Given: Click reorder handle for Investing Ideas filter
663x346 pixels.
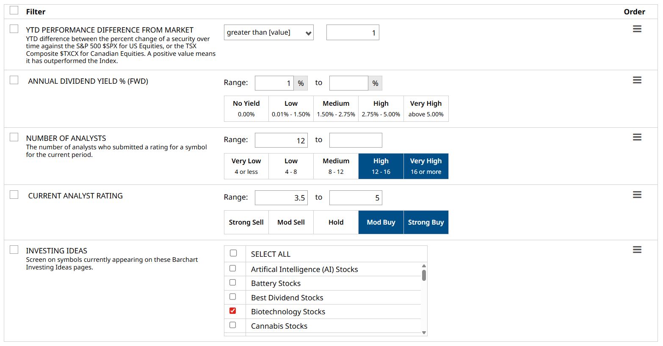Looking at the screenshot, I should pyautogui.click(x=637, y=250).
